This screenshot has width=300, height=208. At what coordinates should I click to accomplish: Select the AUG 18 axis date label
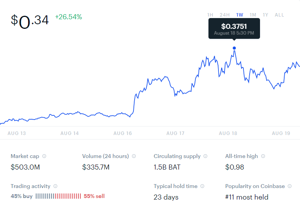pos(228,133)
